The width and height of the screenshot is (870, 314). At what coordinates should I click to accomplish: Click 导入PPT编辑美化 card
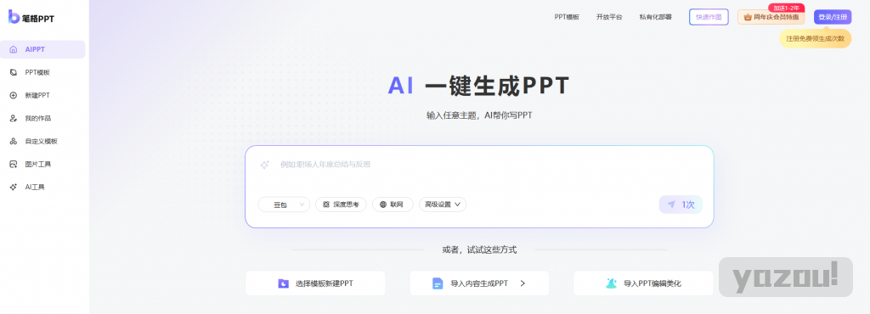point(644,283)
